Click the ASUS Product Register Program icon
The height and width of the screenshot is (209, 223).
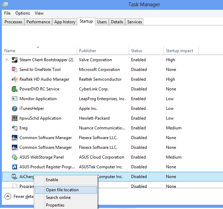click(x=15, y=167)
